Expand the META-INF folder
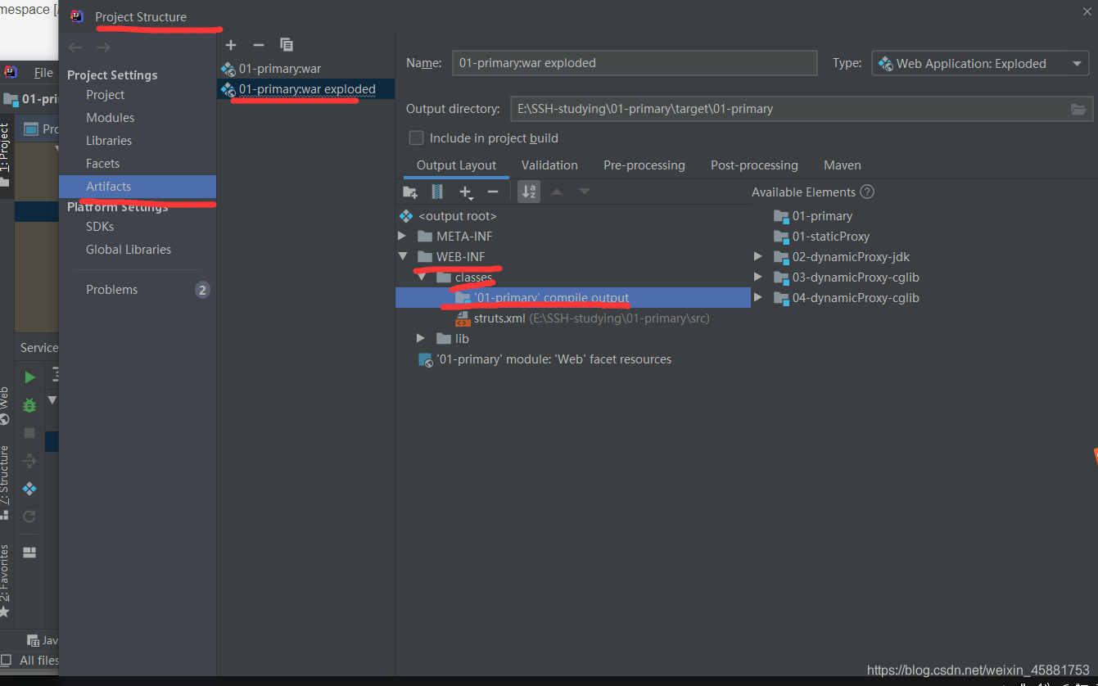Image resolution: width=1098 pixels, height=686 pixels. (x=402, y=236)
